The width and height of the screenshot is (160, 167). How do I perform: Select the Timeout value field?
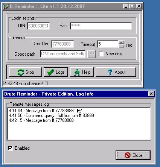[x=108, y=44]
